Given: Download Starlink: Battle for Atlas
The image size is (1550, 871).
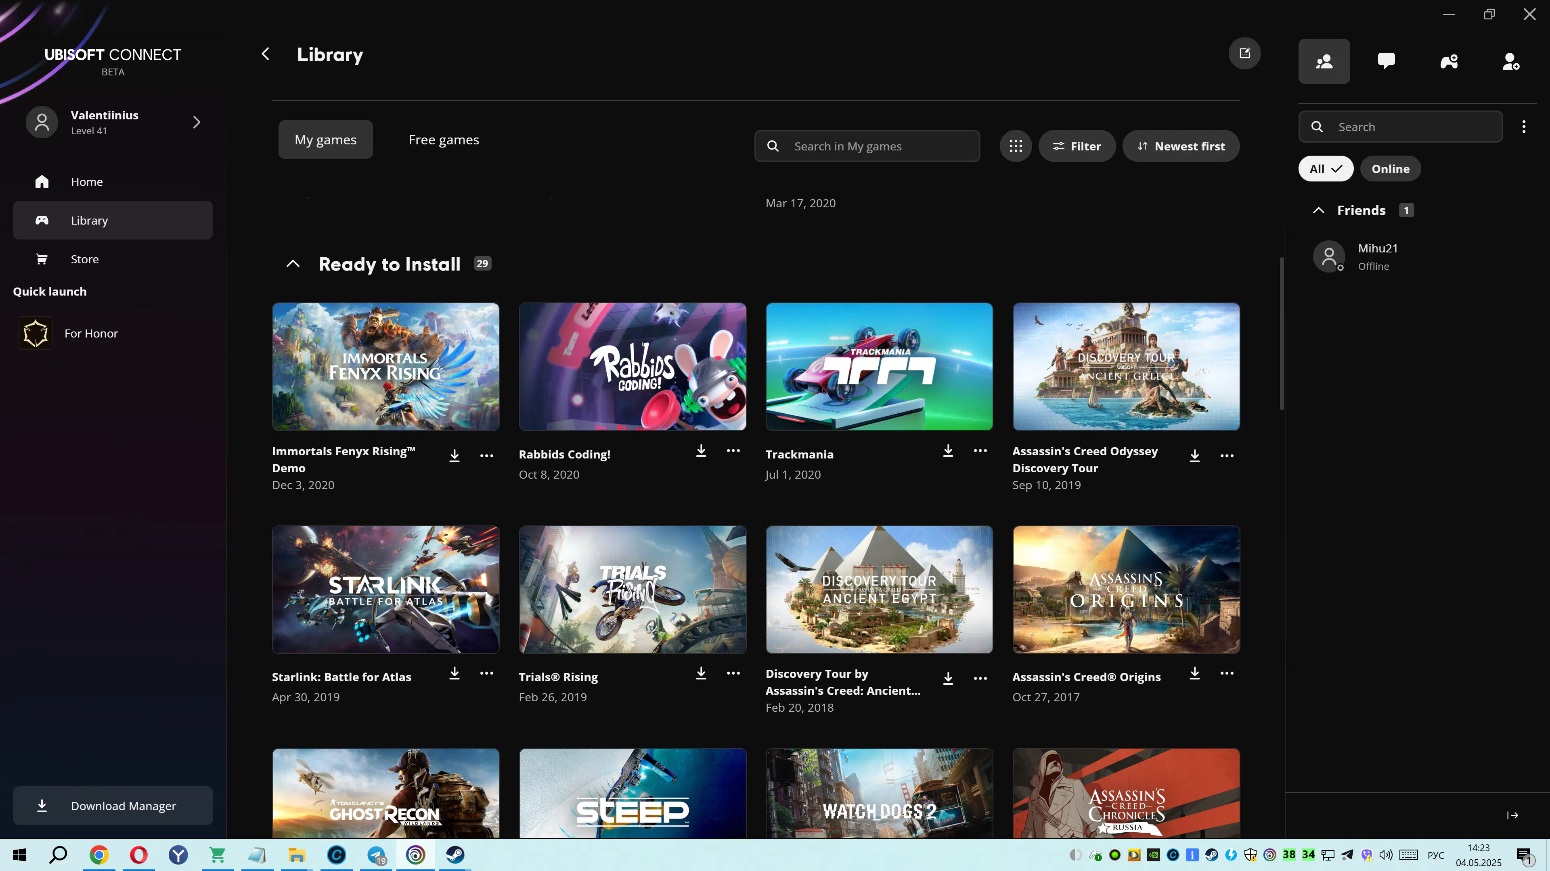Looking at the screenshot, I should pyautogui.click(x=454, y=673).
